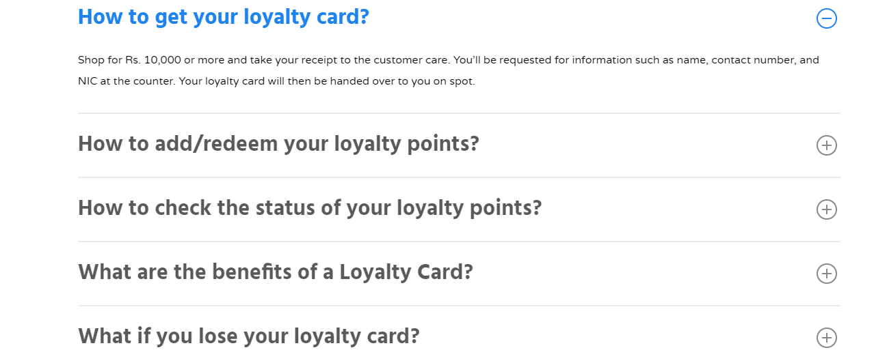
Task: Click the plus icon beside Loyalty Card benefits
Action: 826,274
